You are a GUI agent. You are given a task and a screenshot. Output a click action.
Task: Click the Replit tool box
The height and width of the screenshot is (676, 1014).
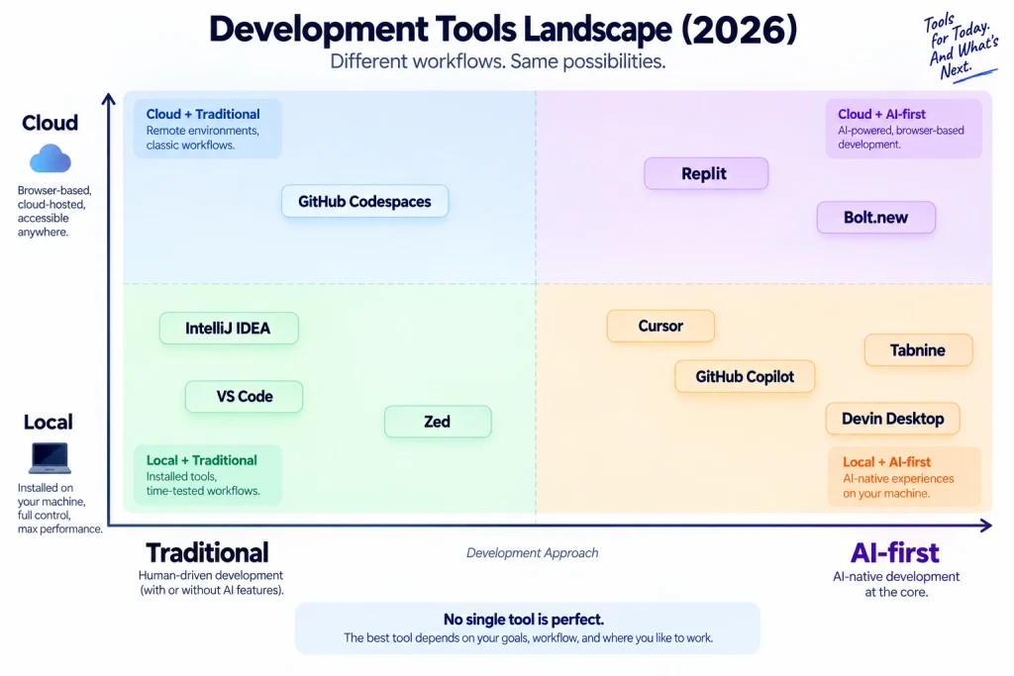point(706,173)
